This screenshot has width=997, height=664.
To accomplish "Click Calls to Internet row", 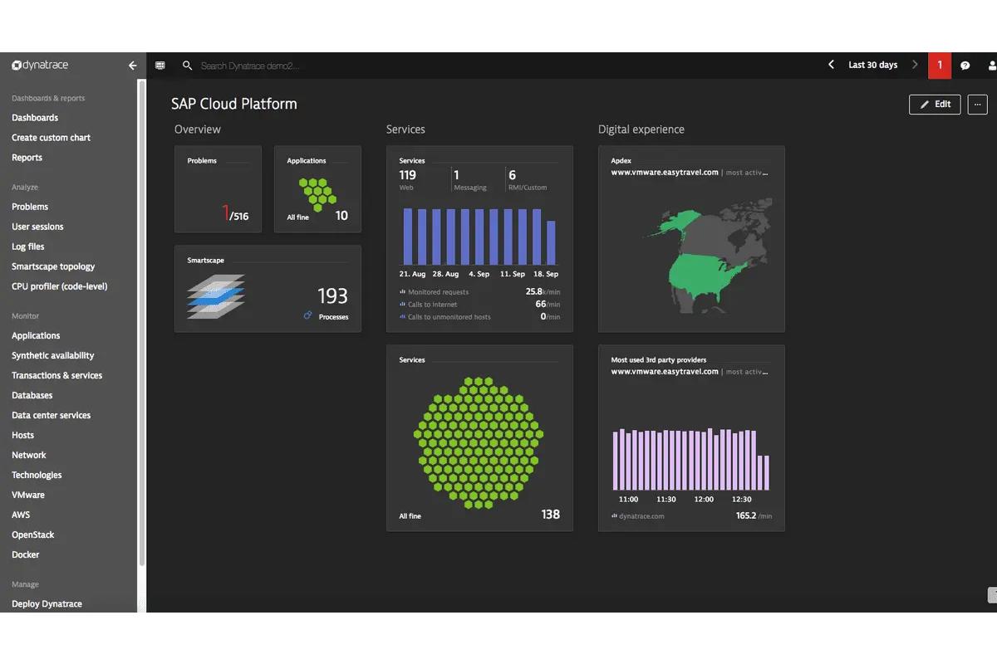I will (479, 305).
